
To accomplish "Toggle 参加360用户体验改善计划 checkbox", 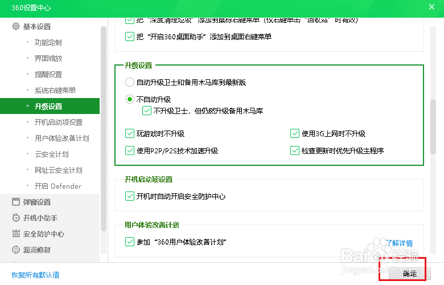I will [129, 242].
